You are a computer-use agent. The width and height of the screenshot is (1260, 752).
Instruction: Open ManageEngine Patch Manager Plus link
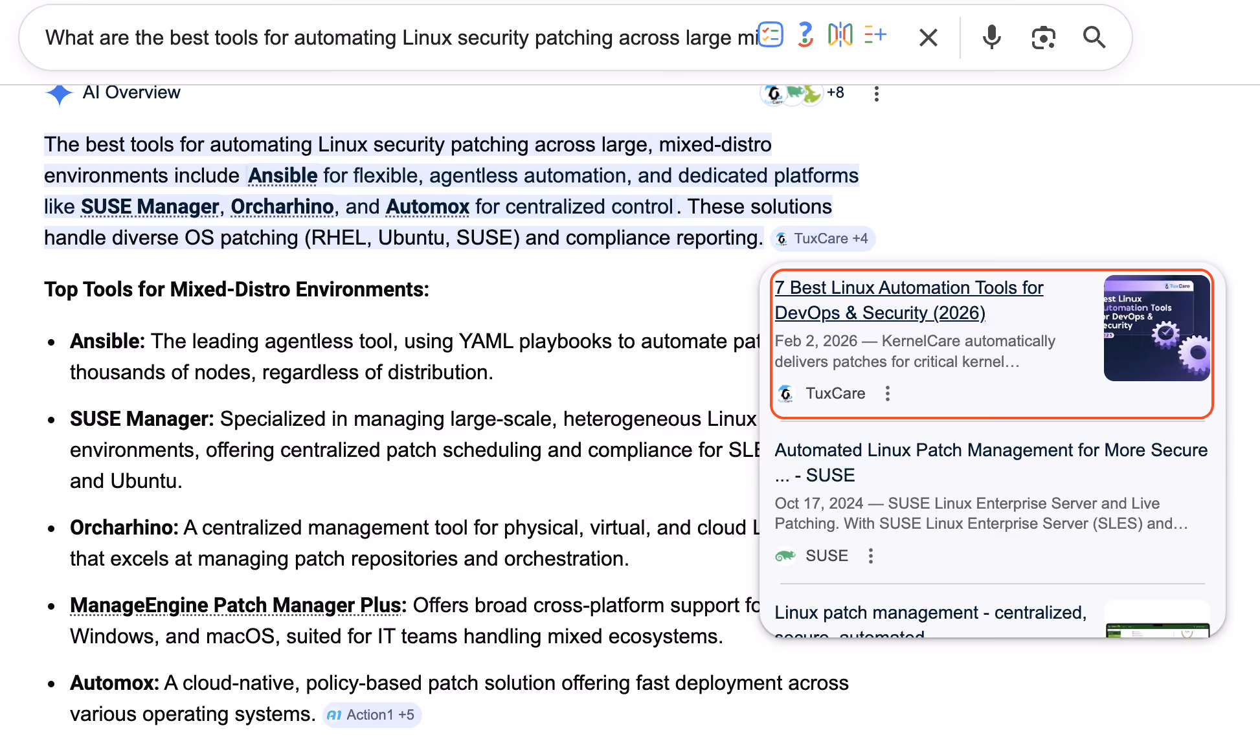click(x=236, y=605)
